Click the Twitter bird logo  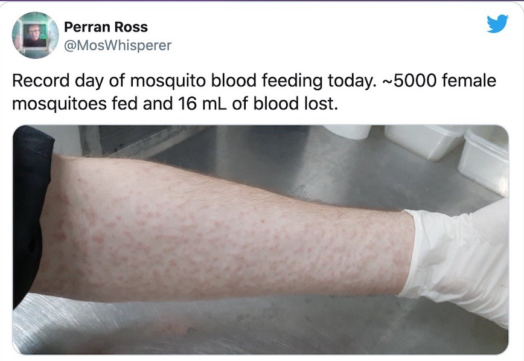tap(497, 24)
